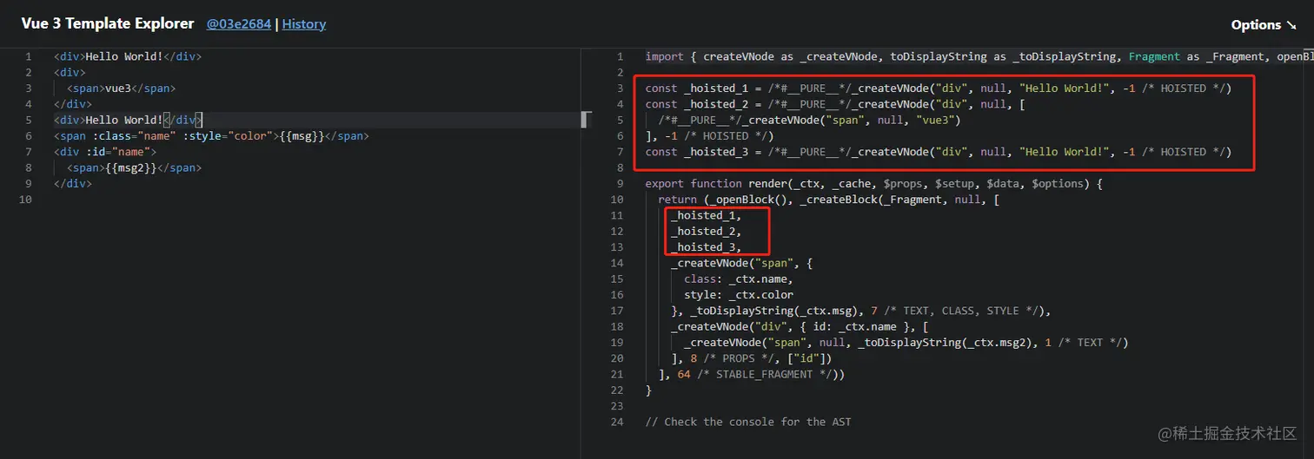Open the @03e2684 commit link
This screenshot has height=459, width=1314.
239,24
